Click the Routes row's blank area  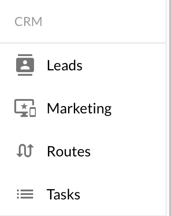click(128, 151)
